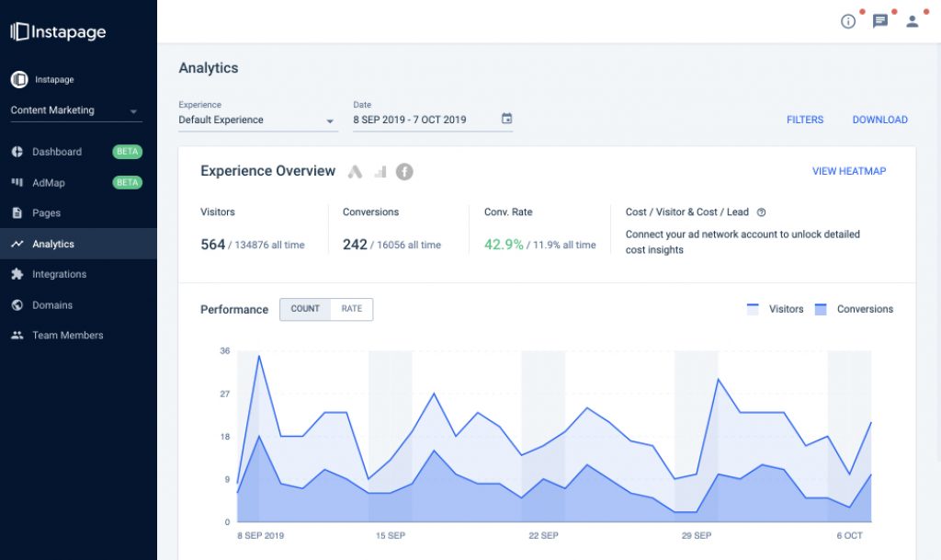Screen dimensions: 941x560
Task: Toggle Conversions series in chart legend
Action: coord(854,309)
